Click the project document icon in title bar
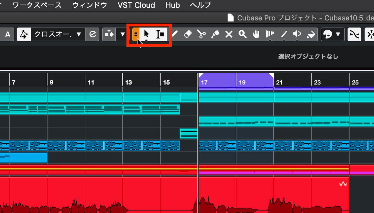This screenshot has height=213, width=374. pyautogui.click(x=231, y=18)
